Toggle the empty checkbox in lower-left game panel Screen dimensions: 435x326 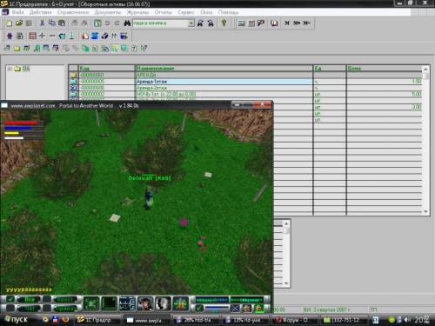tap(10, 308)
